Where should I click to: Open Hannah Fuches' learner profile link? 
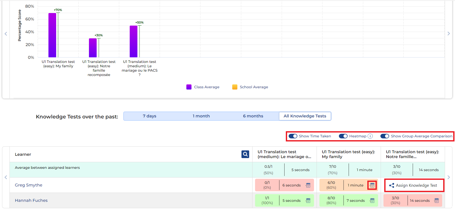[31, 200]
